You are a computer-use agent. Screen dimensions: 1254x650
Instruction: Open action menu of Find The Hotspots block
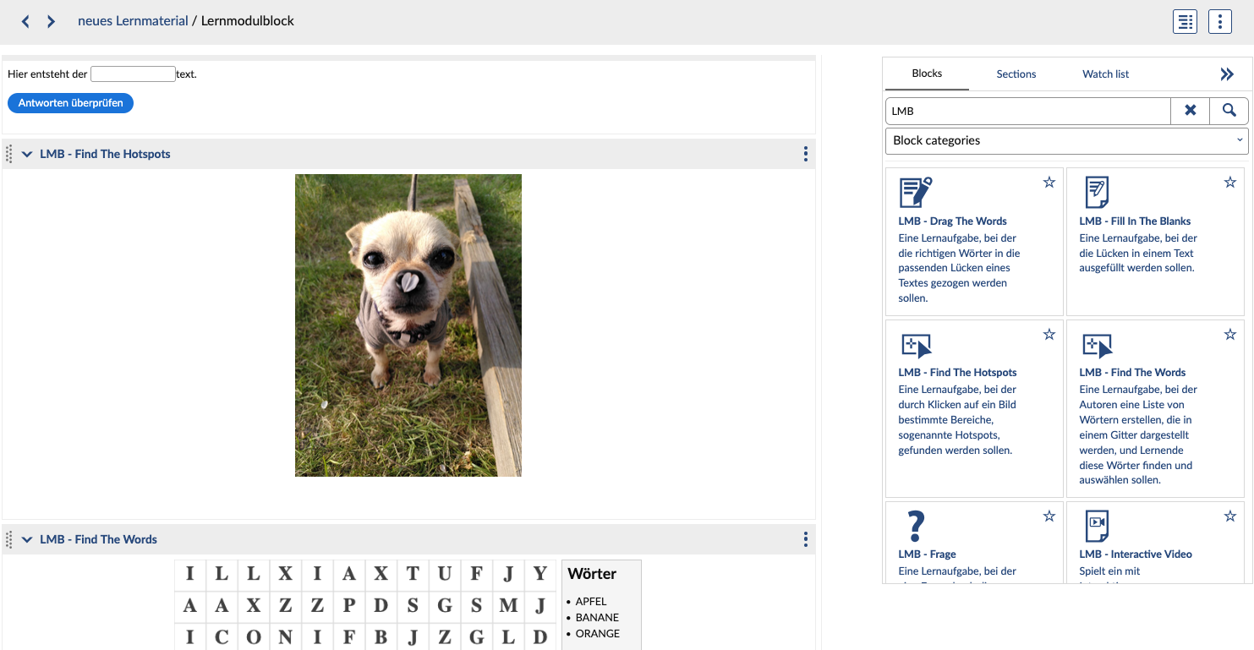pos(805,154)
